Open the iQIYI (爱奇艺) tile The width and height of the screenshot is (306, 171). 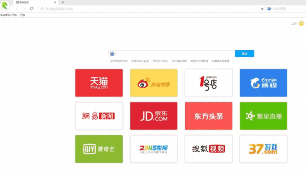pyautogui.click(x=99, y=149)
